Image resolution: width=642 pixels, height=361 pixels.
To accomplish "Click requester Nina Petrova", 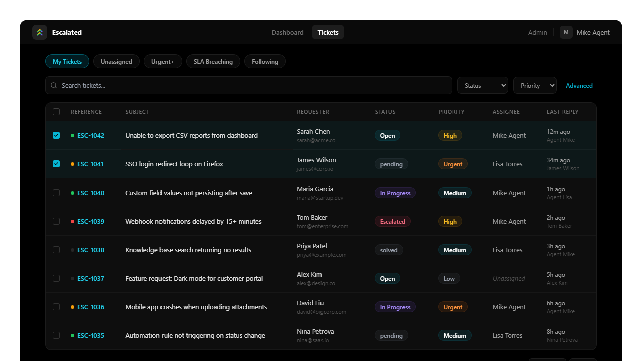I will pos(315,331).
